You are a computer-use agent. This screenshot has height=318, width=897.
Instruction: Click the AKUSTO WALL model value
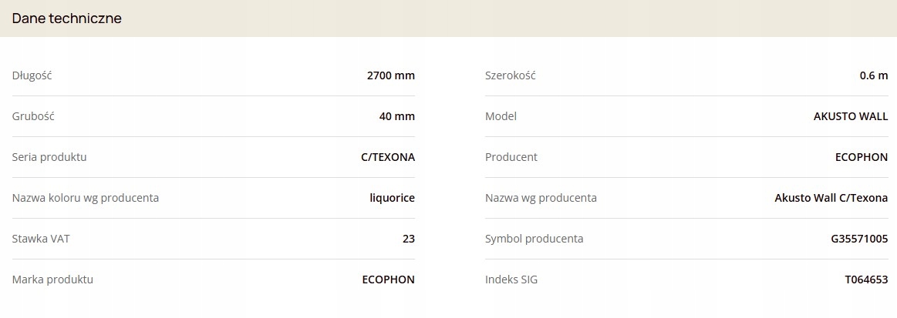[x=851, y=116]
